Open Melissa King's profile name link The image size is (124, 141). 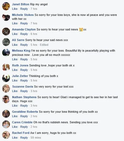21,51
